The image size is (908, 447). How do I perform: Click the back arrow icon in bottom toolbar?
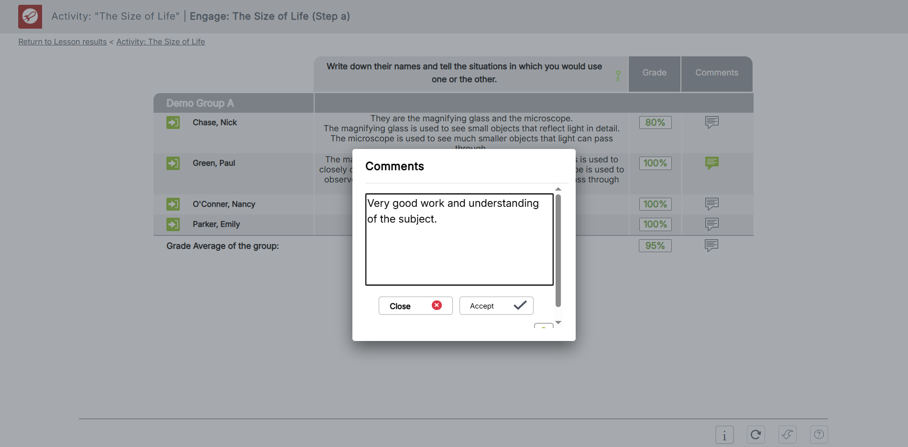pos(787,435)
